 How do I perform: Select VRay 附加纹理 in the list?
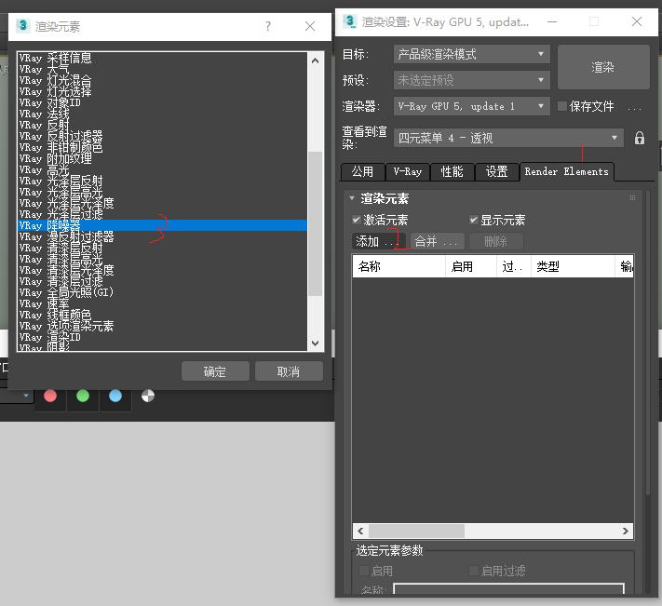[x=162, y=158]
